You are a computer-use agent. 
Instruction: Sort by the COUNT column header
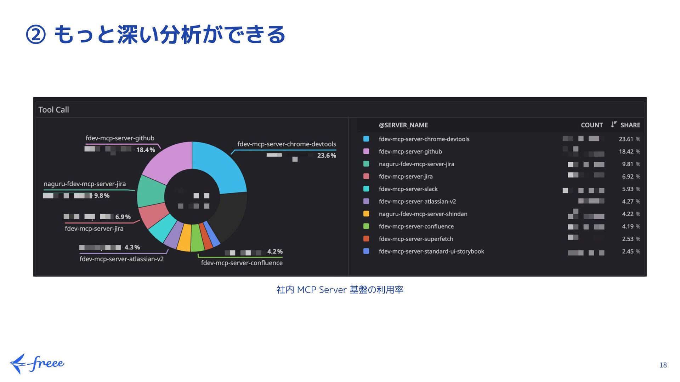coord(591,125)
